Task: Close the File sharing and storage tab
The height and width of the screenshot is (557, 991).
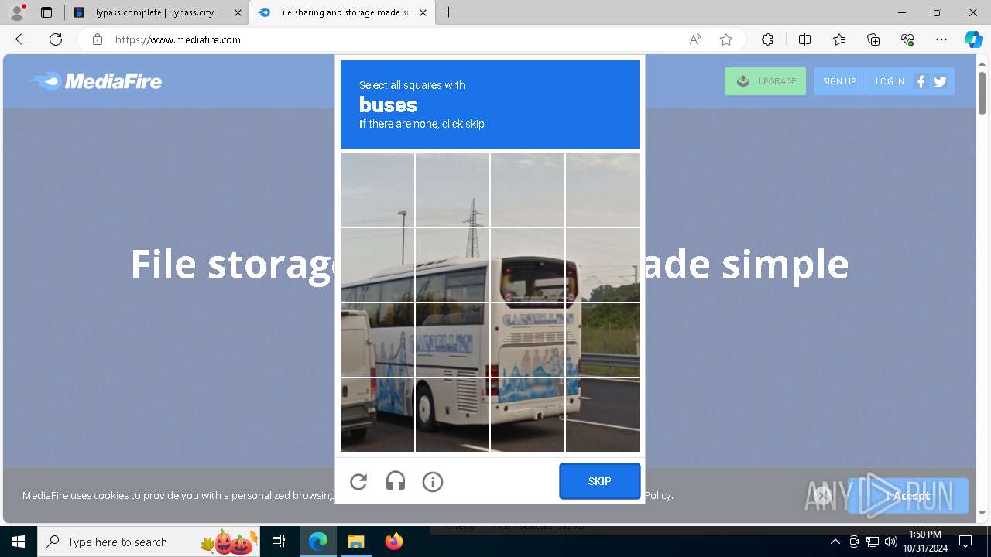Action: pos(423,12)
